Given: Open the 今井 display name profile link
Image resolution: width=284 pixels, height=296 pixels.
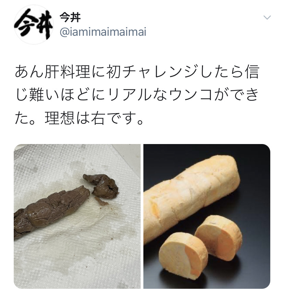Looking at the screenshot, I should (70, 17).
